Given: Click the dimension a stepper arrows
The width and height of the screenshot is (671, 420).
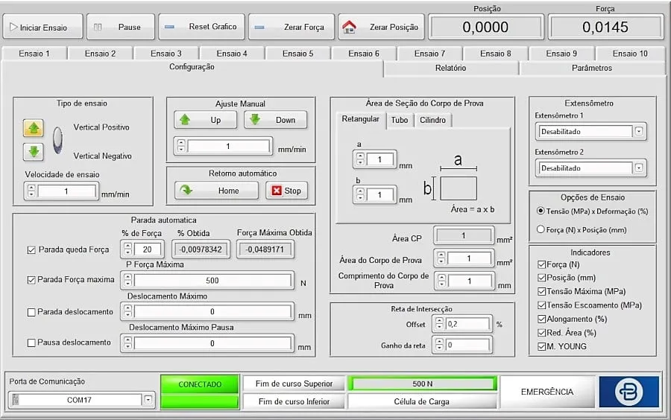Looking at the screenshot, I should [x=360, y=159].
